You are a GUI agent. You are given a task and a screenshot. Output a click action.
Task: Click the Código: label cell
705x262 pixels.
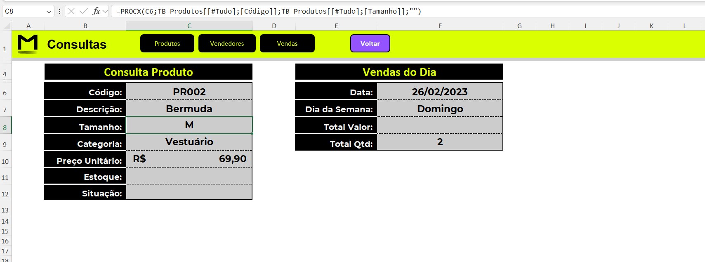click(x=85, y=92)
